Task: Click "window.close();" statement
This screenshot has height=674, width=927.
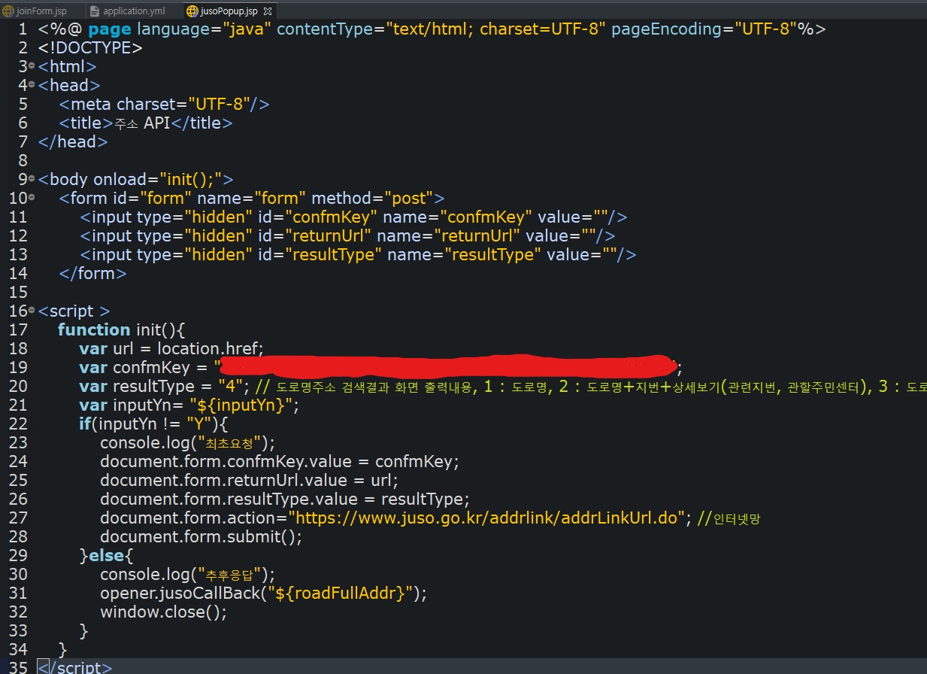Action: point(163,612)
